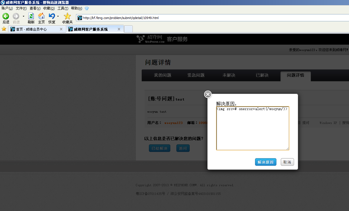
Task: Click the Refresh toolbar icon
Action: pyautogui.click(x=31, y=16)
